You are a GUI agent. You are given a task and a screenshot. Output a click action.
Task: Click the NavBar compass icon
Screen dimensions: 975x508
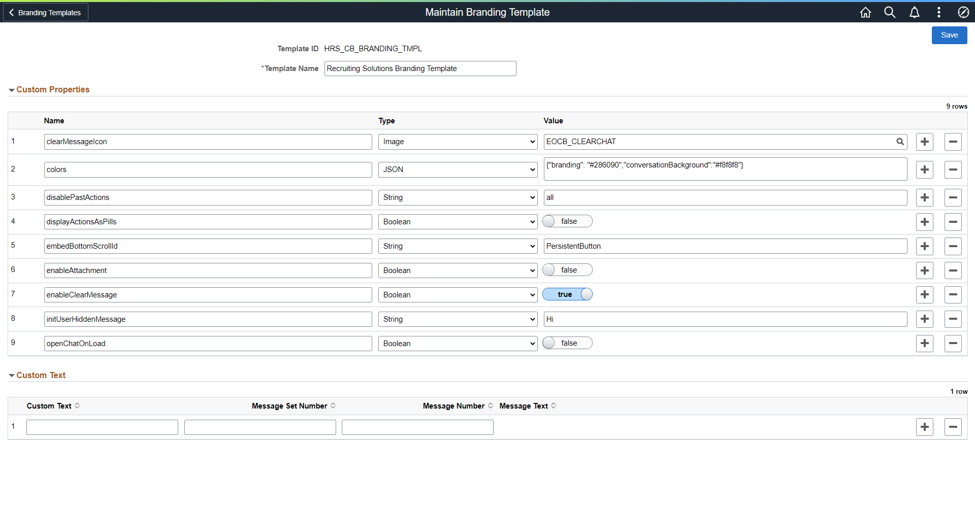tap(963, 12)
